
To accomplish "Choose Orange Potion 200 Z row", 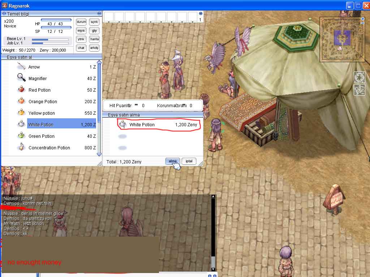I will (x=56, y=101).
